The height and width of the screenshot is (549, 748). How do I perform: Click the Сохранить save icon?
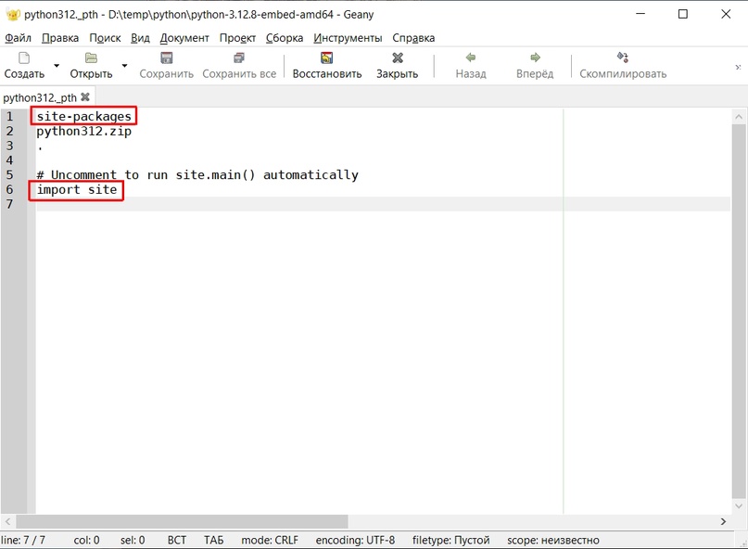pyautogui.click(x=167, y=58)
